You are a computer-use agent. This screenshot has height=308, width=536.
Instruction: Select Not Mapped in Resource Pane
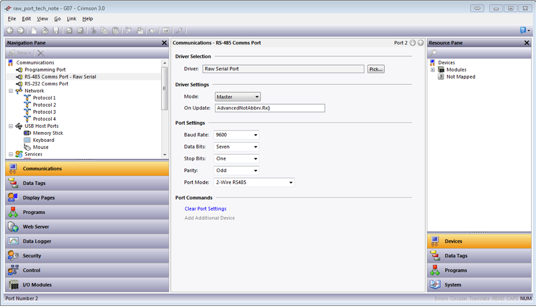pyautogui.click(x=461, y=77)
